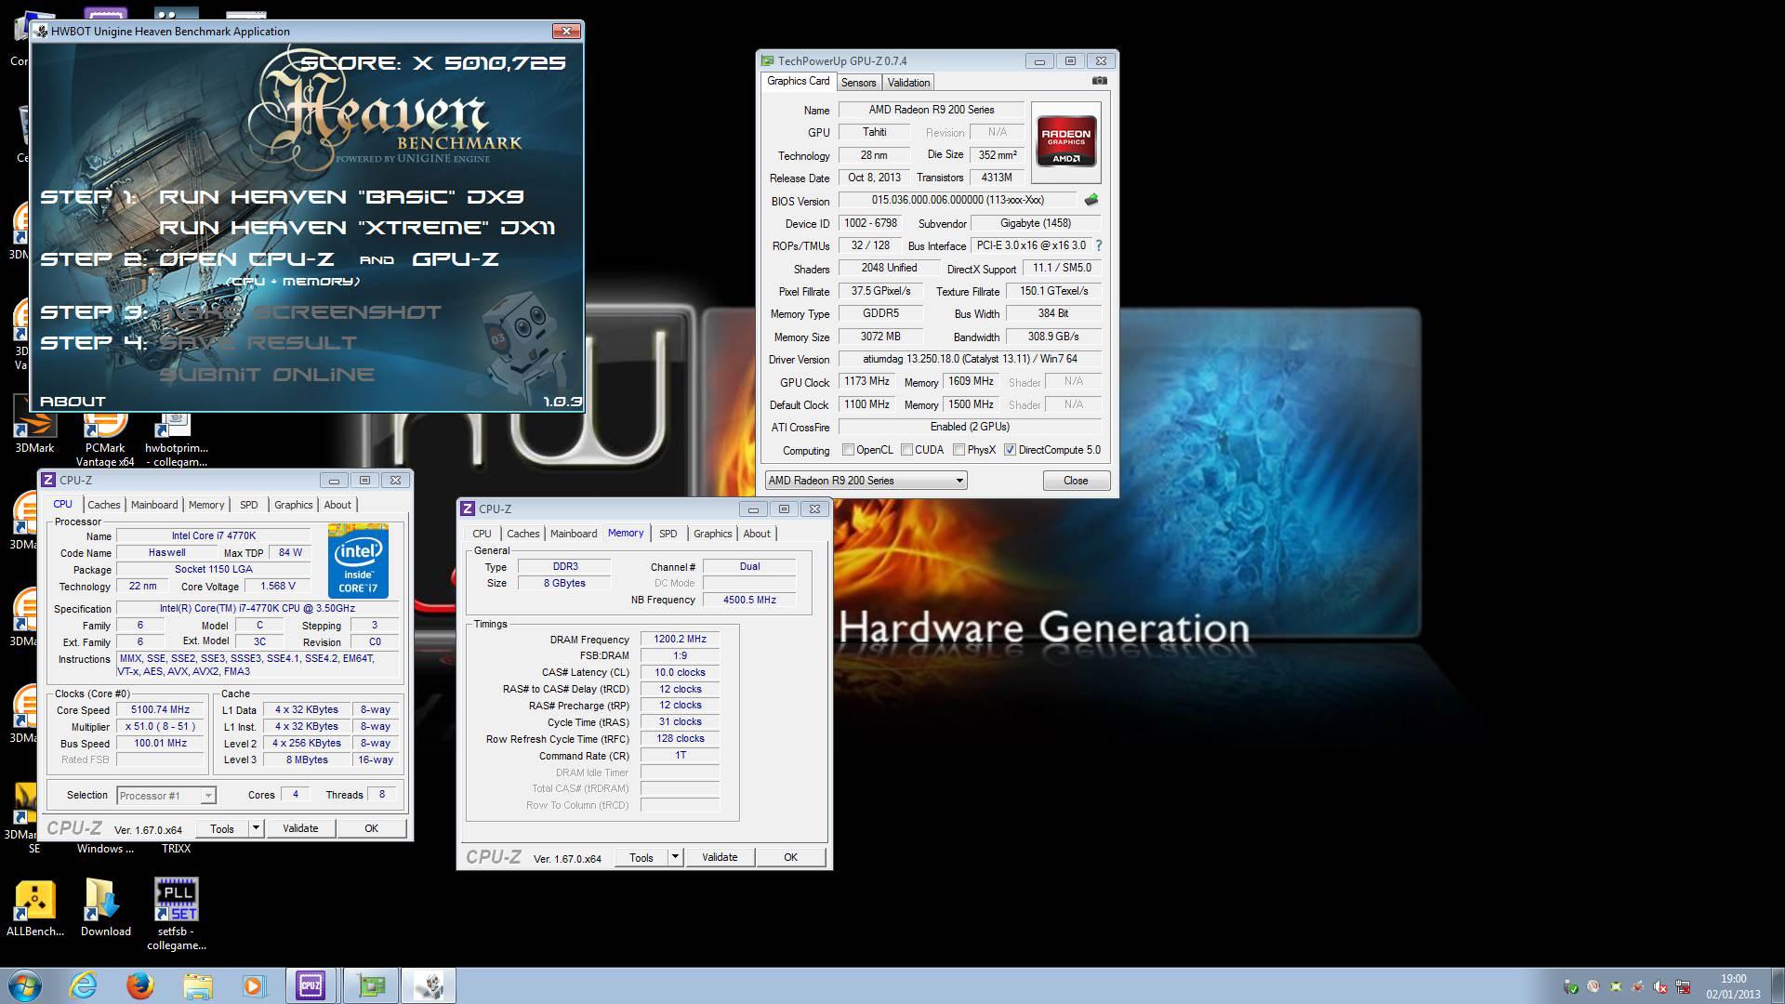Click the muted volume tray icon
This screenshot has height=1004, width=1785.
[1659, 986]
